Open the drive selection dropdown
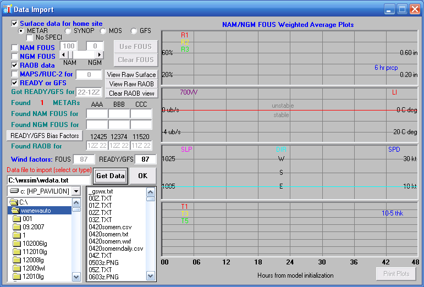Viewport: 424px width, 287px height. click(76, 191)
